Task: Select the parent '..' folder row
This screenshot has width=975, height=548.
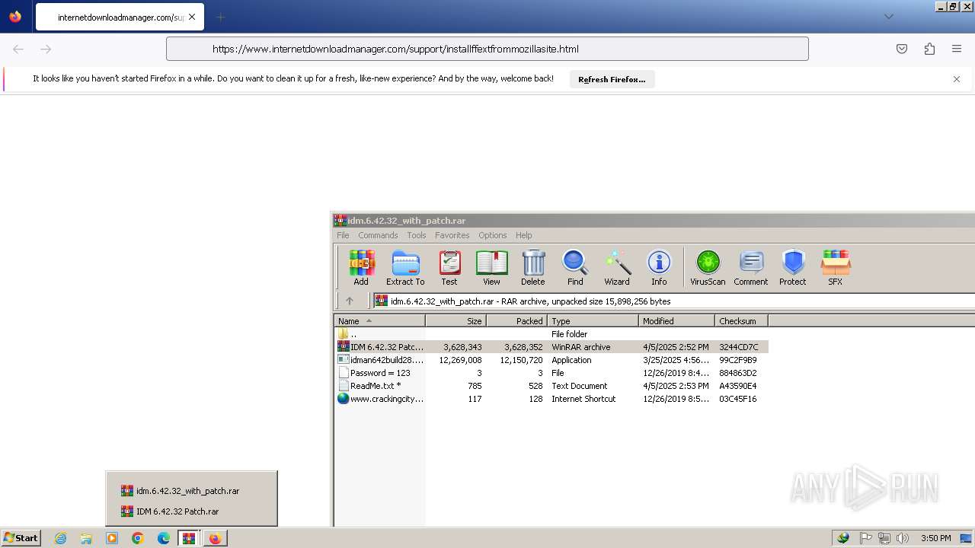Action: [551, 334]
